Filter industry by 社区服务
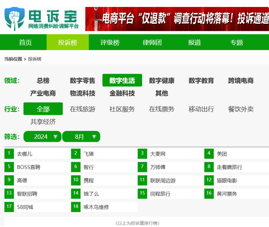Screen dimensions: 269x227 122,109
